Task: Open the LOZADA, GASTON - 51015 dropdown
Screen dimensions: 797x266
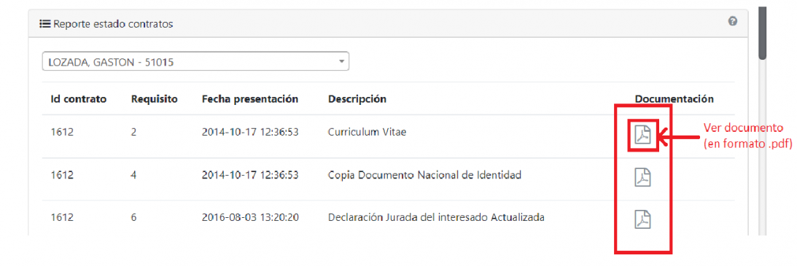Action: pos(195,62)
